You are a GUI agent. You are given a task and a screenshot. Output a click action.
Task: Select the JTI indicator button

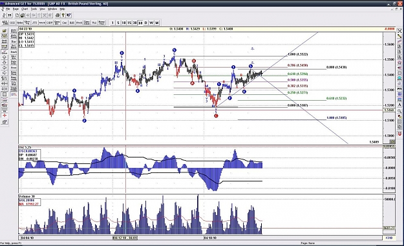click(x=34, y=23)
